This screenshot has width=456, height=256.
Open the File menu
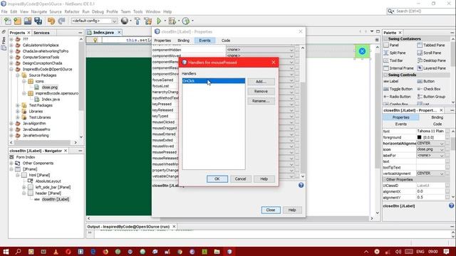coord(4,11)
